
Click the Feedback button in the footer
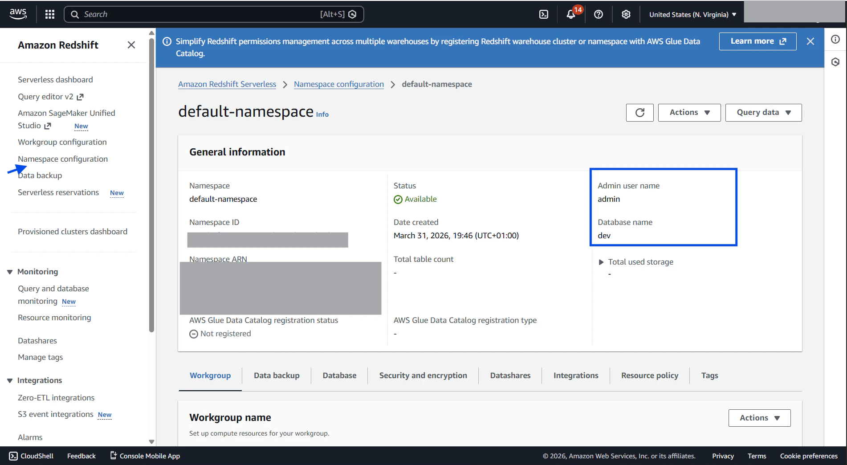[81, 456]
